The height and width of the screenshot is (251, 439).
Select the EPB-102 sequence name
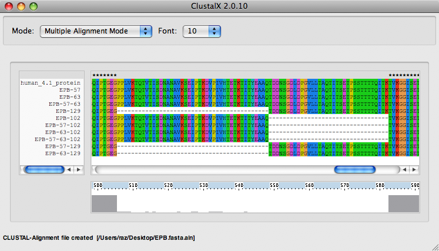(68, 118)
